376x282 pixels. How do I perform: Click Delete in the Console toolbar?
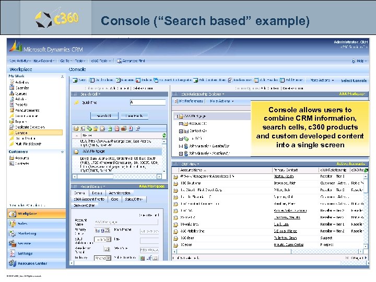pyautogui.click(x=144, y=80)
